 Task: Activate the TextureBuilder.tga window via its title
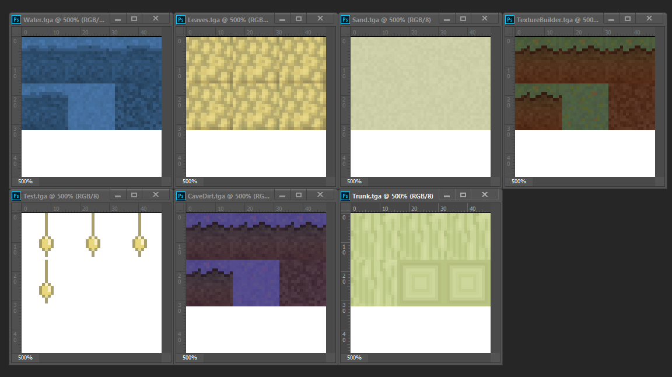(x=558, y=20)
